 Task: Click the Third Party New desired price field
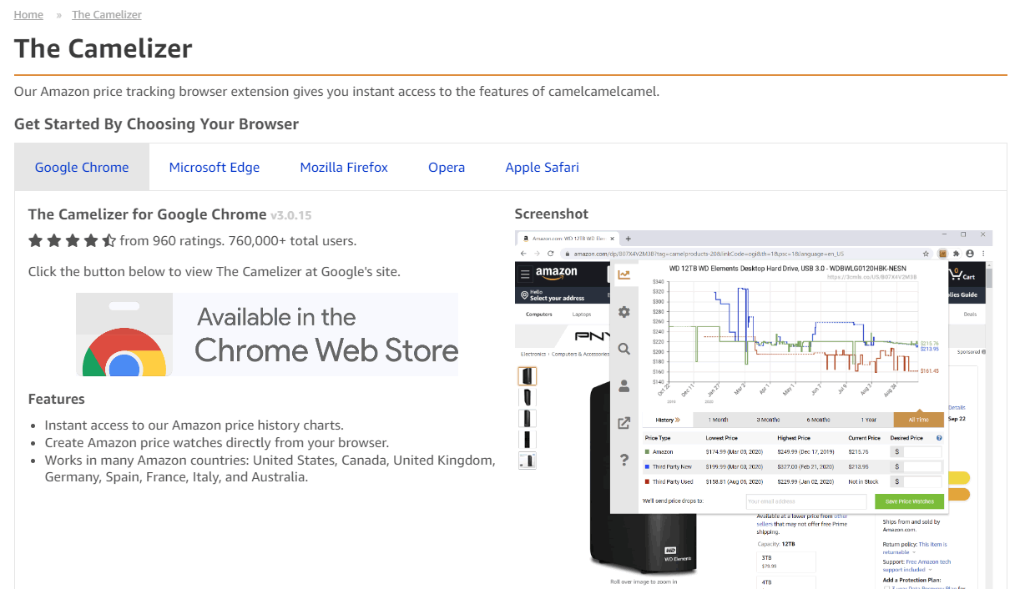point(921,466)
